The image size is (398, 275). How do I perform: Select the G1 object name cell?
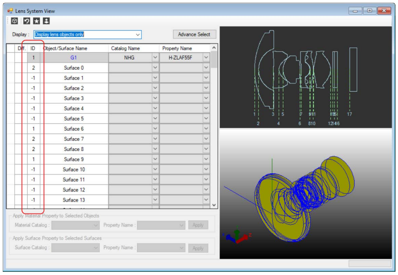[74, 58]
